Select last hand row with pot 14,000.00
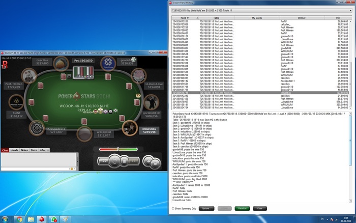The height and width of the screenshot is (223, 356). 260,108
